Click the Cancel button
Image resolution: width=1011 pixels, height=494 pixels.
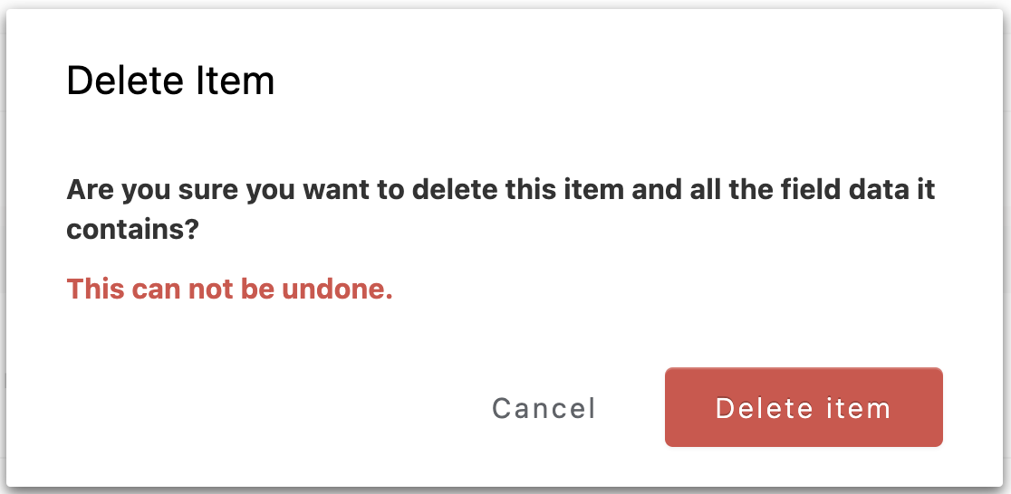pos(544,408)
